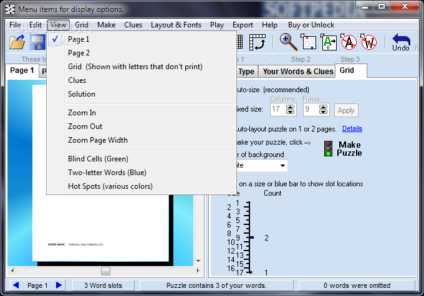
Task: Select Solution in the View menu
Action: click(141, 94)
